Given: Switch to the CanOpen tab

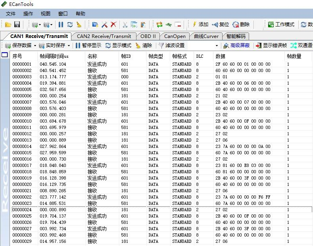Looking at the screenshot, I should click(x=175, y=36).
